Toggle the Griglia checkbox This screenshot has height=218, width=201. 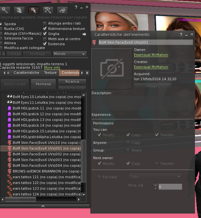pyautogui.click(x=45, y=34)
